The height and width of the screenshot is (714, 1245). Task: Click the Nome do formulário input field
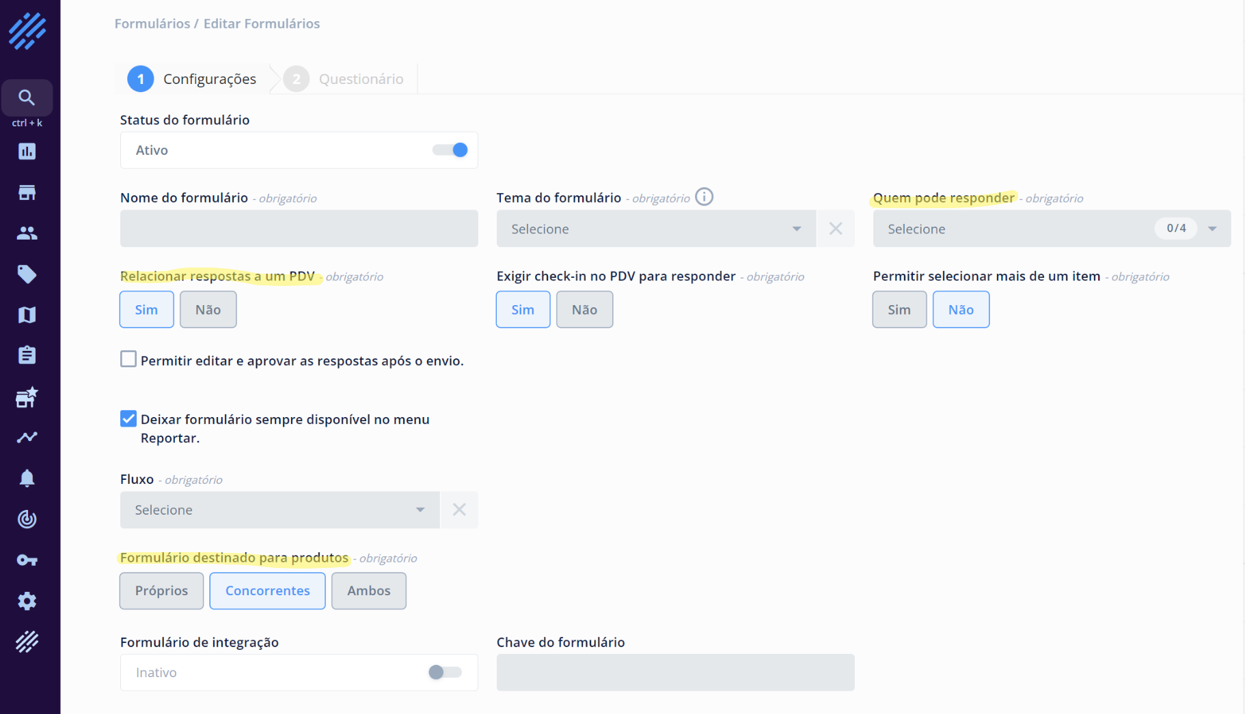pos(299,229)
